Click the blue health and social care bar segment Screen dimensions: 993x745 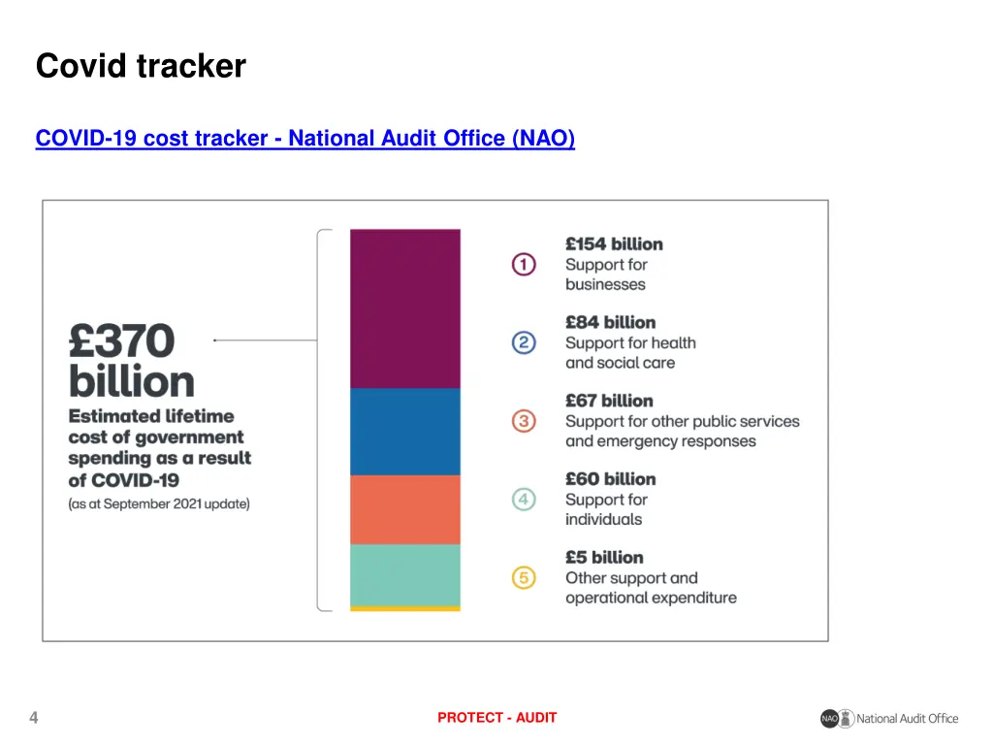404,432
